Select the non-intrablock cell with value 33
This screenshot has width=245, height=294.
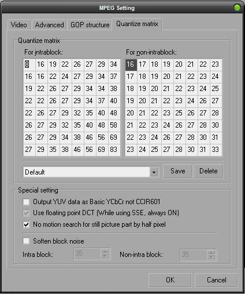point(216,150)
